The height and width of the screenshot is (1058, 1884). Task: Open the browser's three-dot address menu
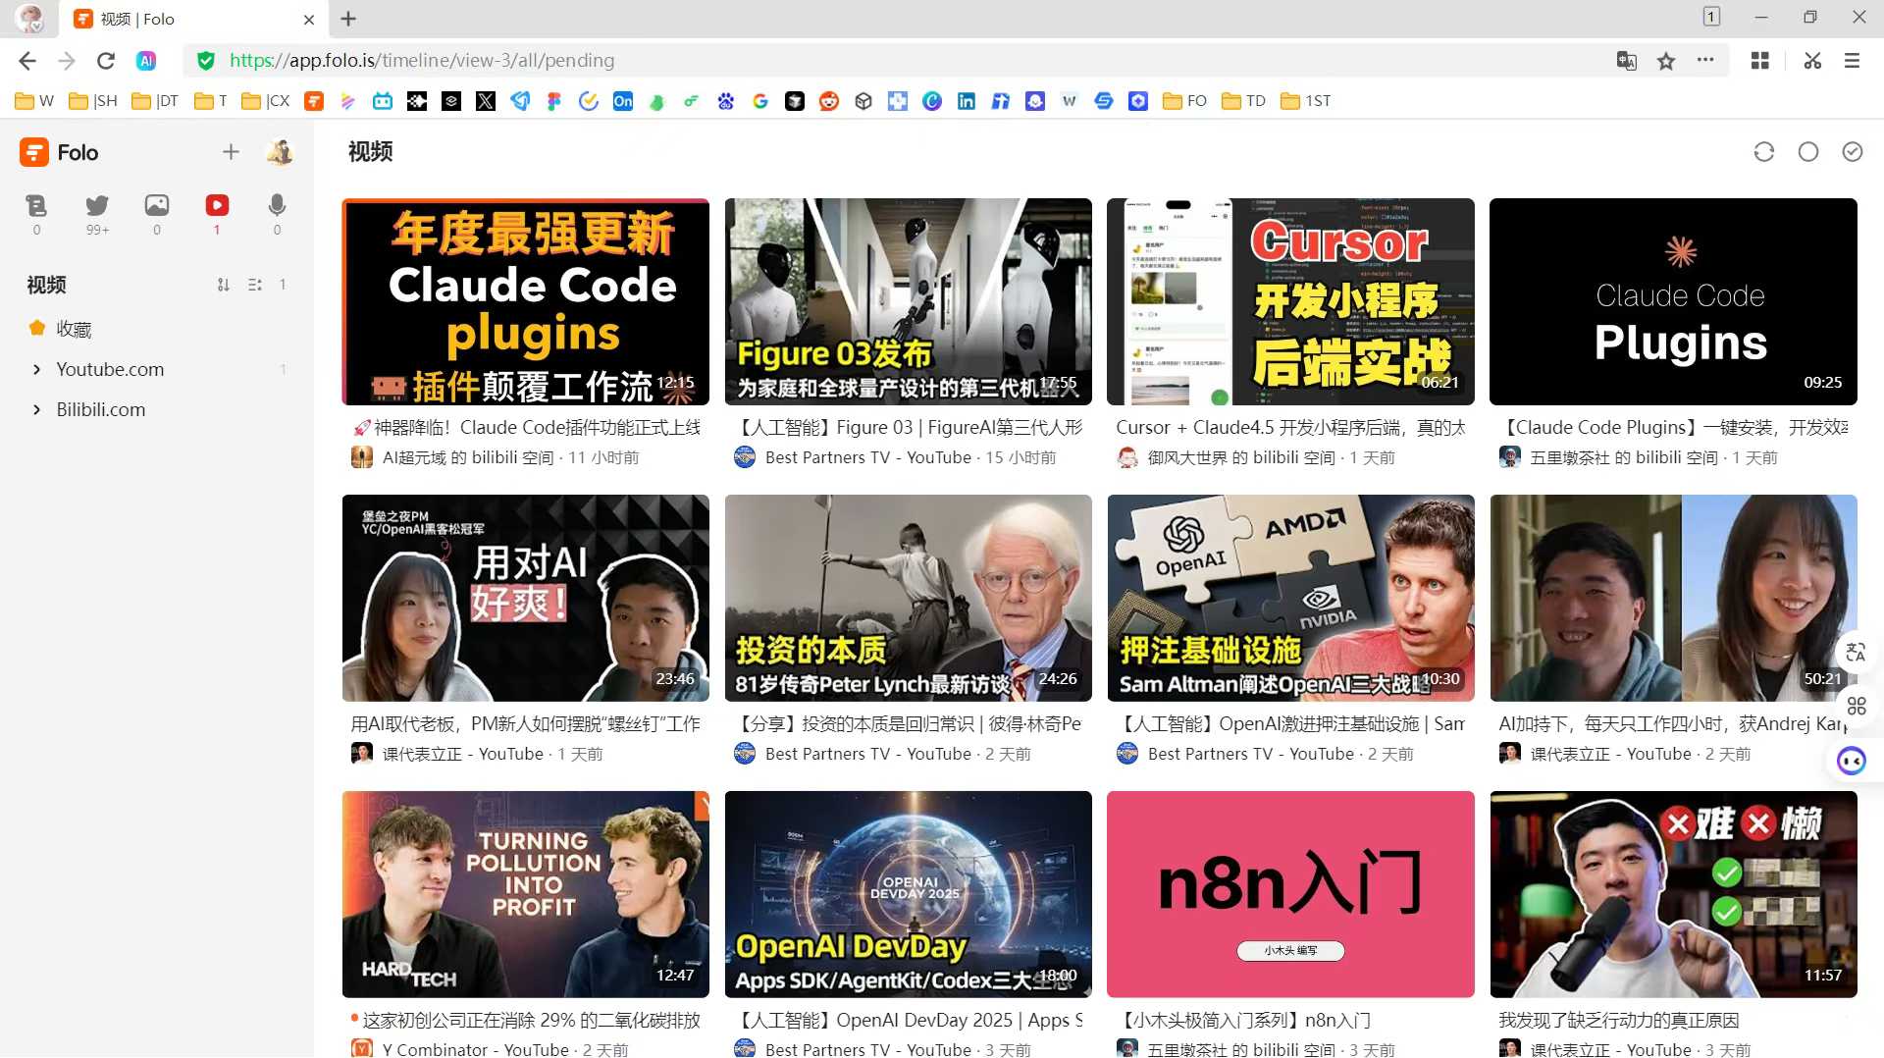[1705, 61]
